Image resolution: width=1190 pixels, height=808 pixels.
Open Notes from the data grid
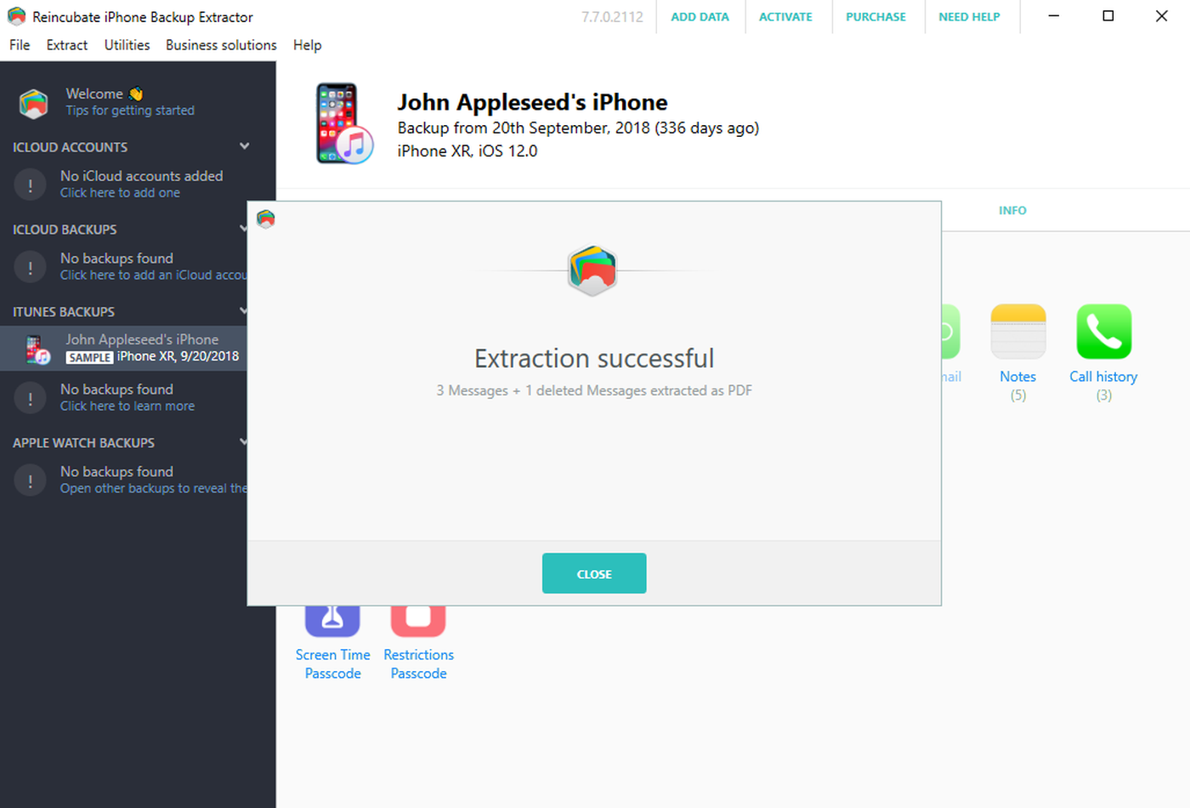click(x=1017, y=332)
